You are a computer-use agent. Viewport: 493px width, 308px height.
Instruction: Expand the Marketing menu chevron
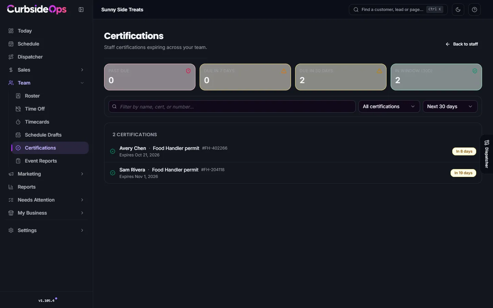[82, 174]
